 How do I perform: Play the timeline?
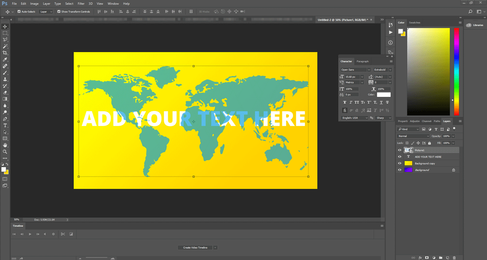click(30, 234)
